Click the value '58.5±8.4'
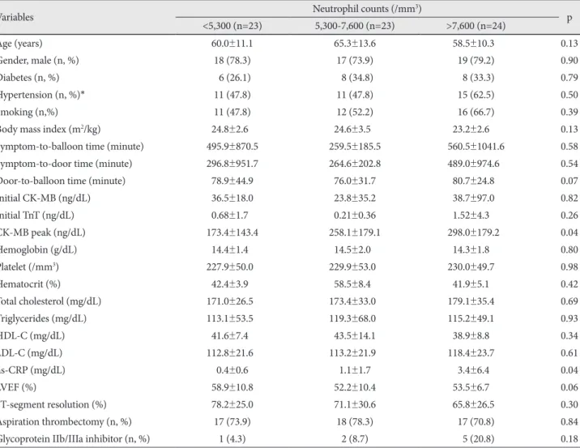Viewport: 580px width, 448px height. pos(352,284)
